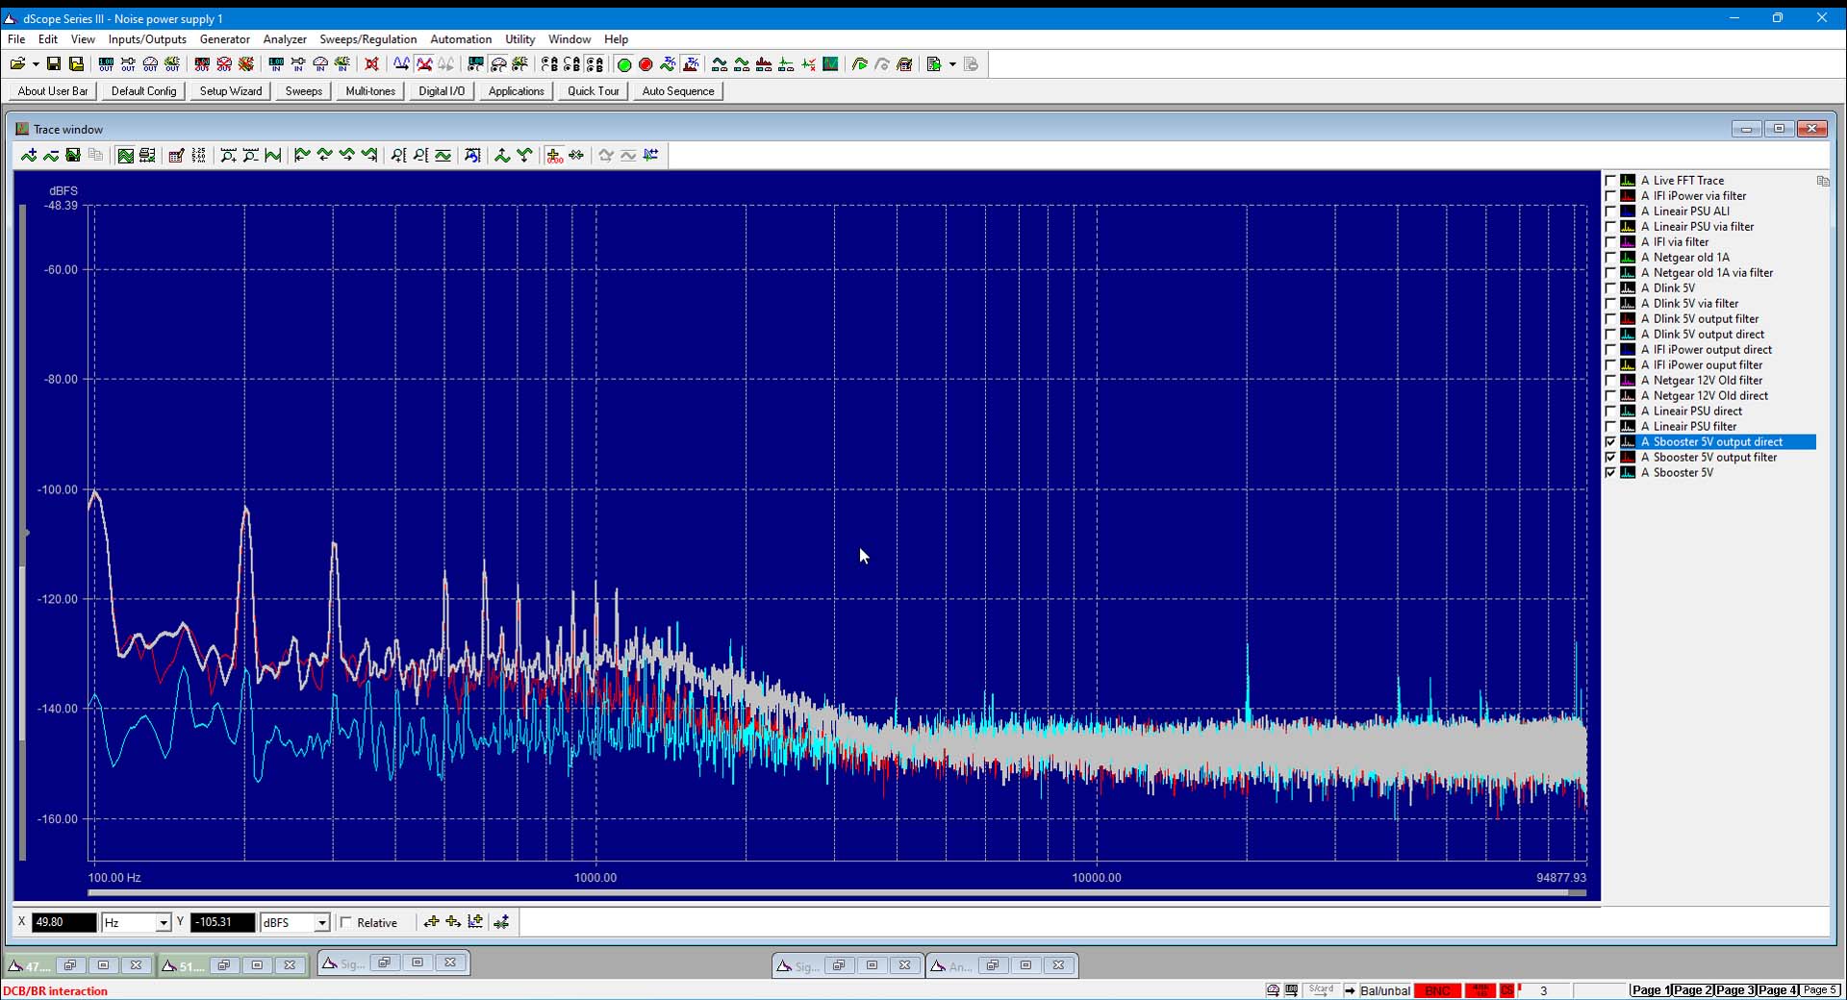This screenshot has width=1847, height=1000.
Task: Move cursor to last point icon
Action: [x=369, y=156]
